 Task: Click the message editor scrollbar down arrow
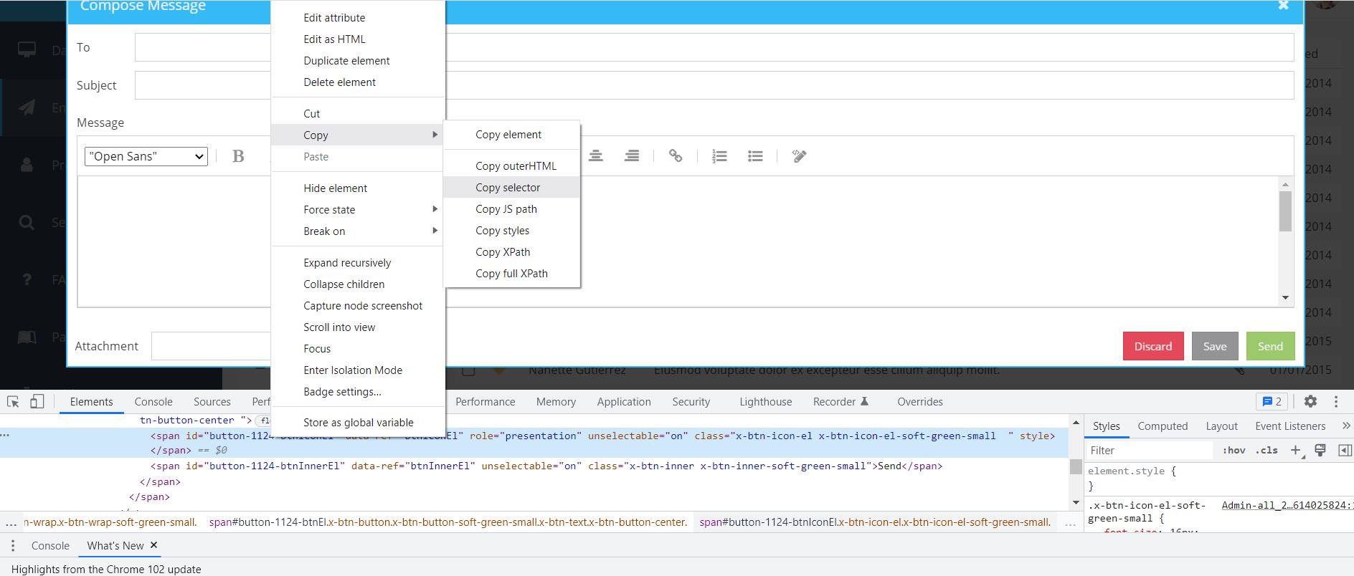point(1285,298)
